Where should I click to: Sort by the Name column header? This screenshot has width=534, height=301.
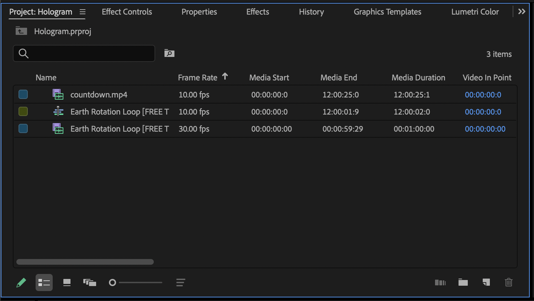pyautogui.click(x=46, y=78)
